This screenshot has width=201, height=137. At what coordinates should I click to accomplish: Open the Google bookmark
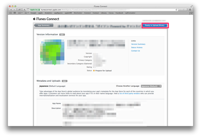[x=33, y=13]
